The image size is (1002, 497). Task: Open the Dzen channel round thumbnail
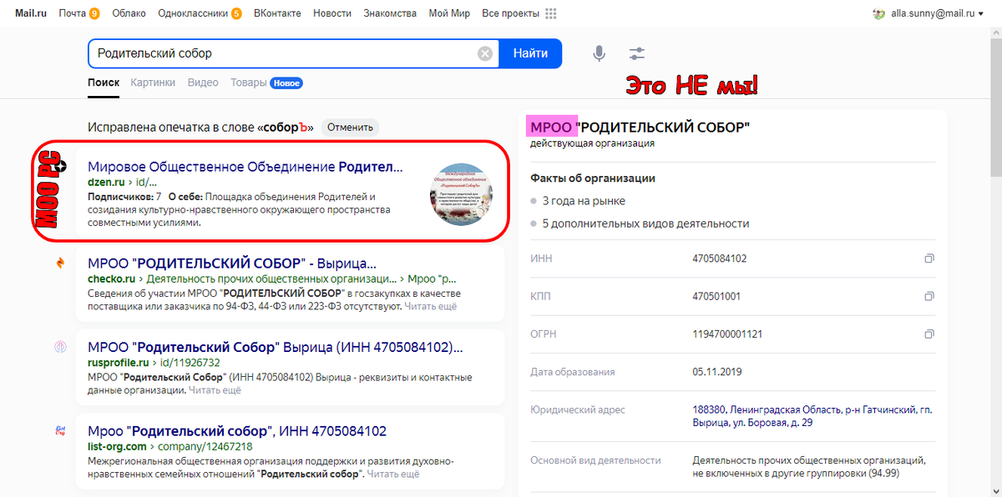461,193
